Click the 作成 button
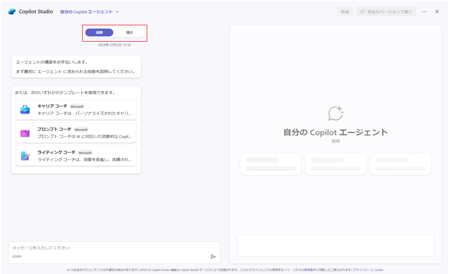Screen dimensions: 451x274 click(344, 12)
